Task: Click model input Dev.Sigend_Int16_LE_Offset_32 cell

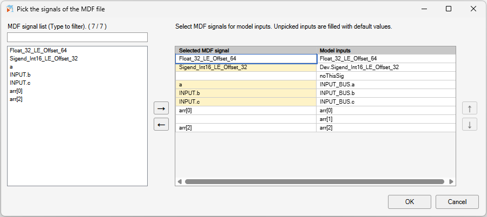Action: pyautogui.click(x=386, y=67)
